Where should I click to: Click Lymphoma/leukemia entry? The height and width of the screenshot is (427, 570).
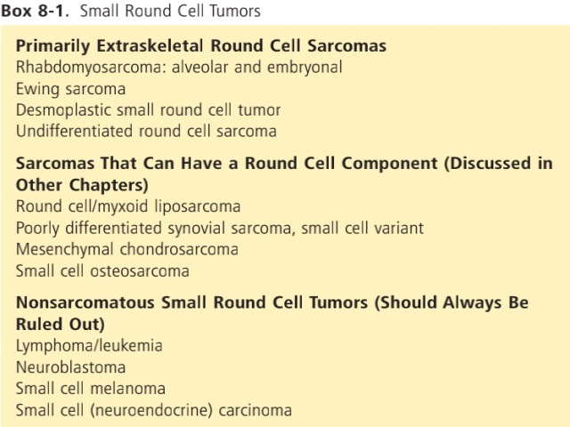pos(89,346)
